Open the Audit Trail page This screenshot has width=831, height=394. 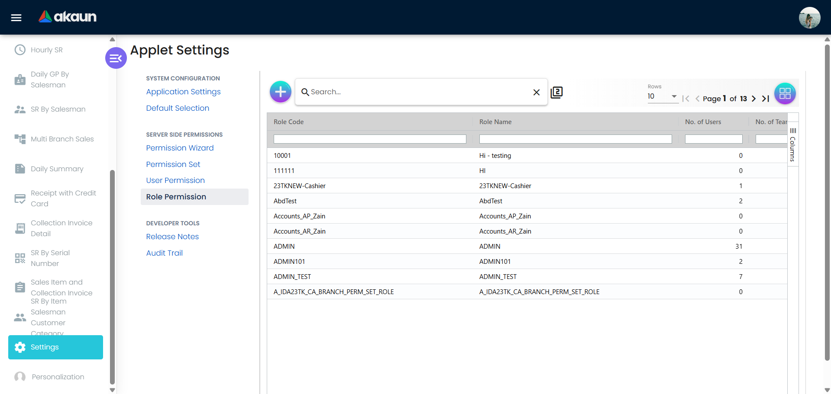(x=164, y=253)
